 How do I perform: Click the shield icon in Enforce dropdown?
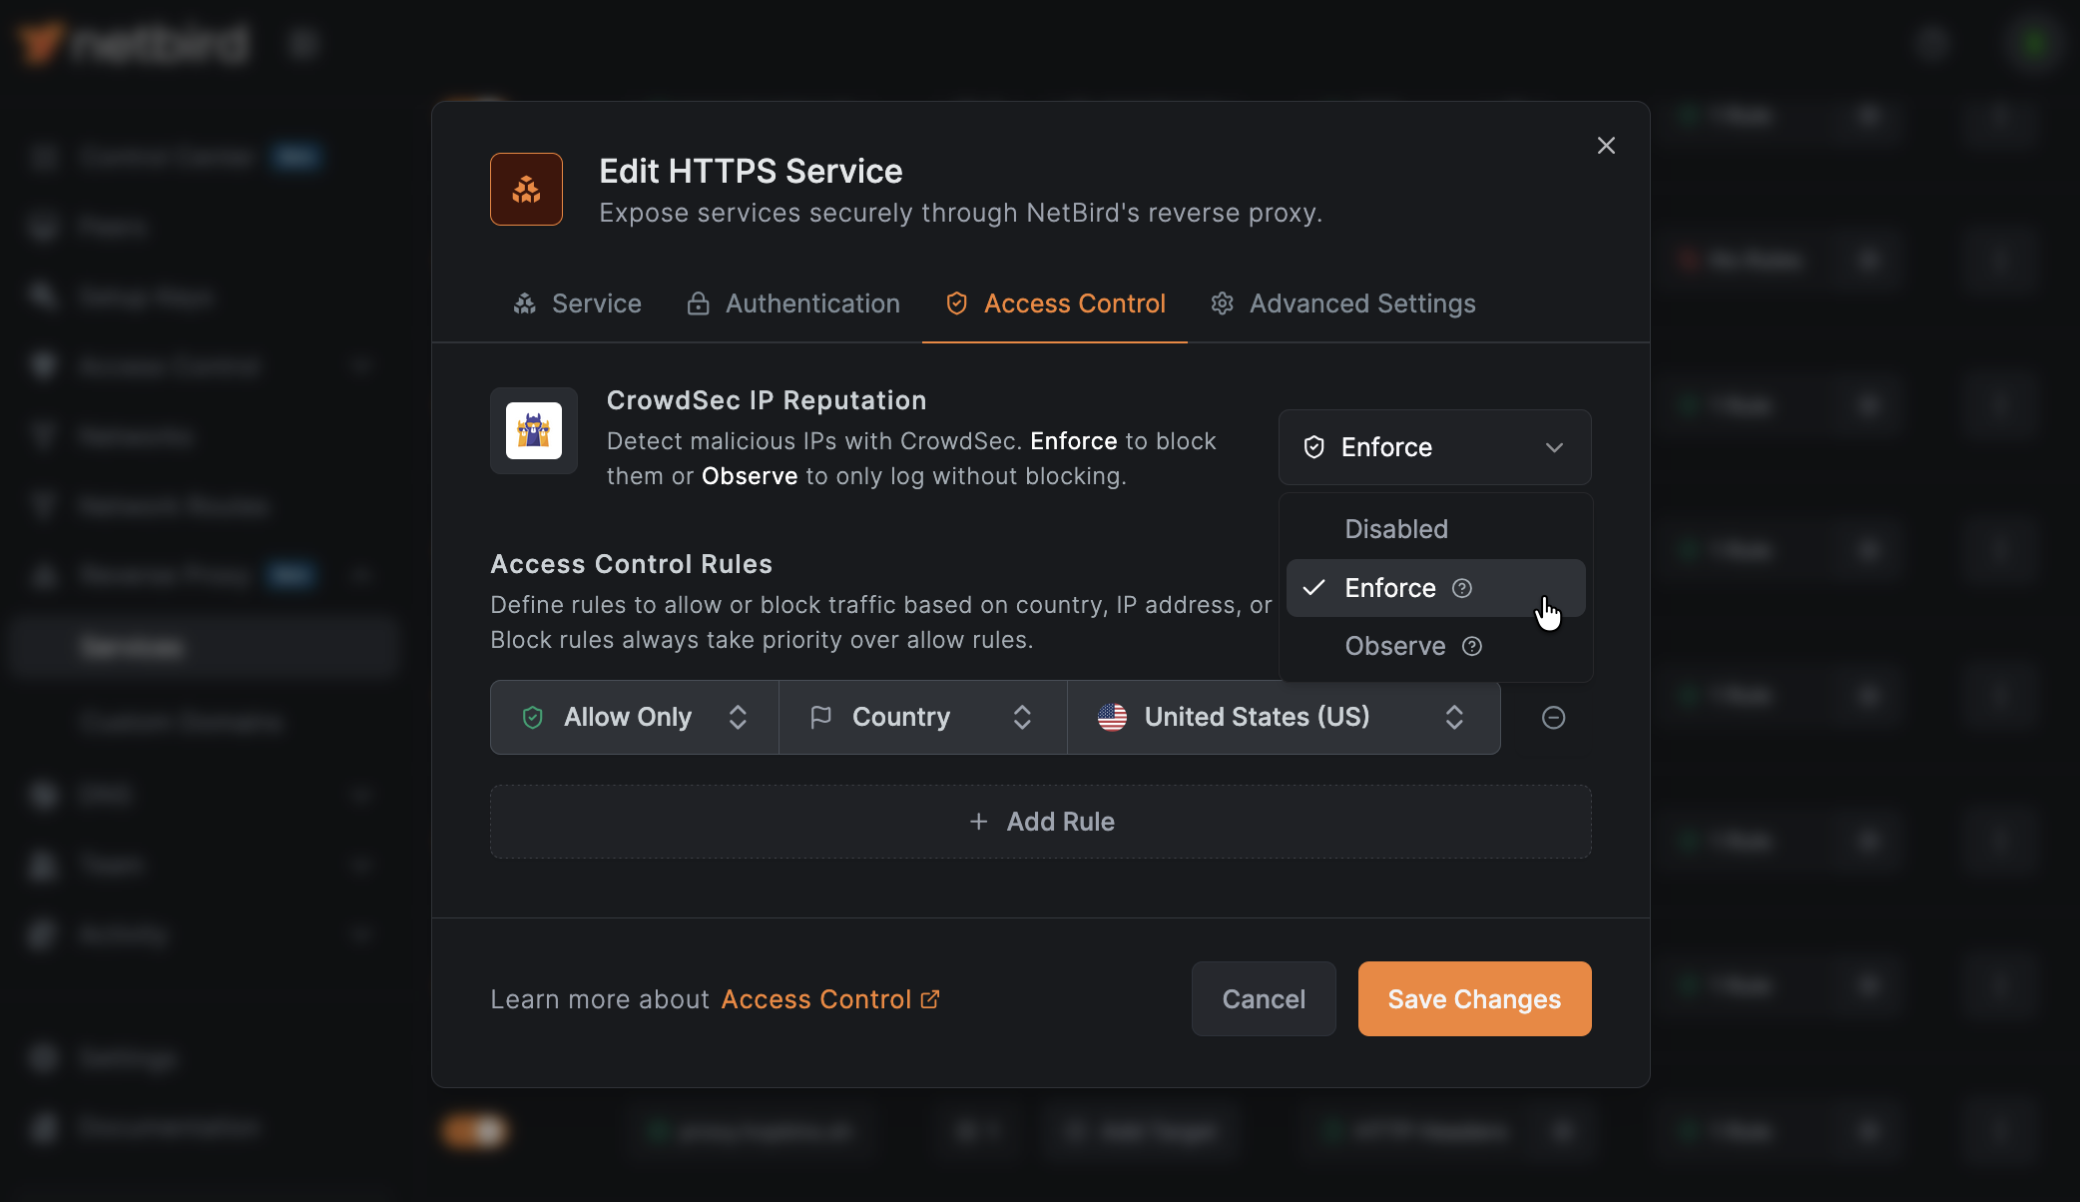[1314, 447]
